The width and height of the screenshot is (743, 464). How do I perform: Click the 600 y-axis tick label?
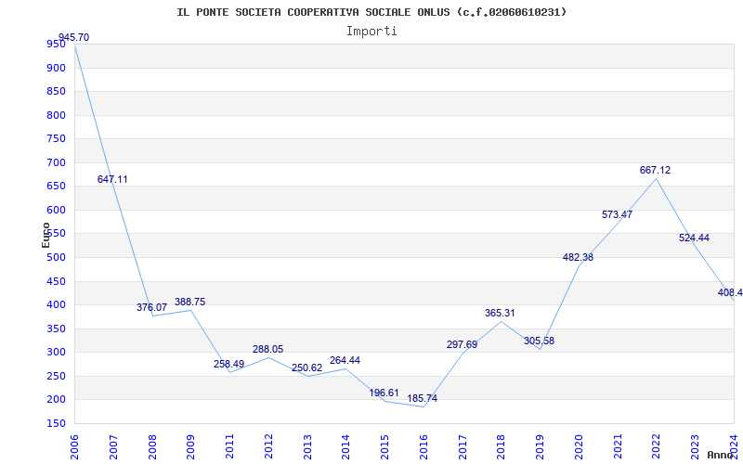pos(56,211)
